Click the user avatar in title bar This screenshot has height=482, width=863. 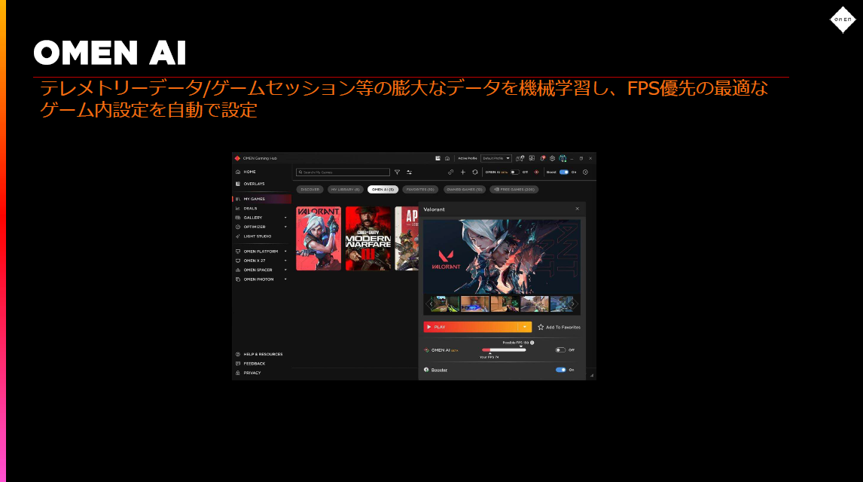pyautogui.click(x=563, y=158)
